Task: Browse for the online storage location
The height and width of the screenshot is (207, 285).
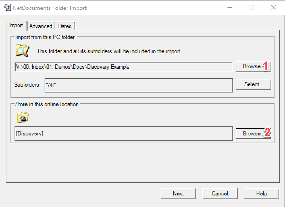Action: click(x=253, y=134)
